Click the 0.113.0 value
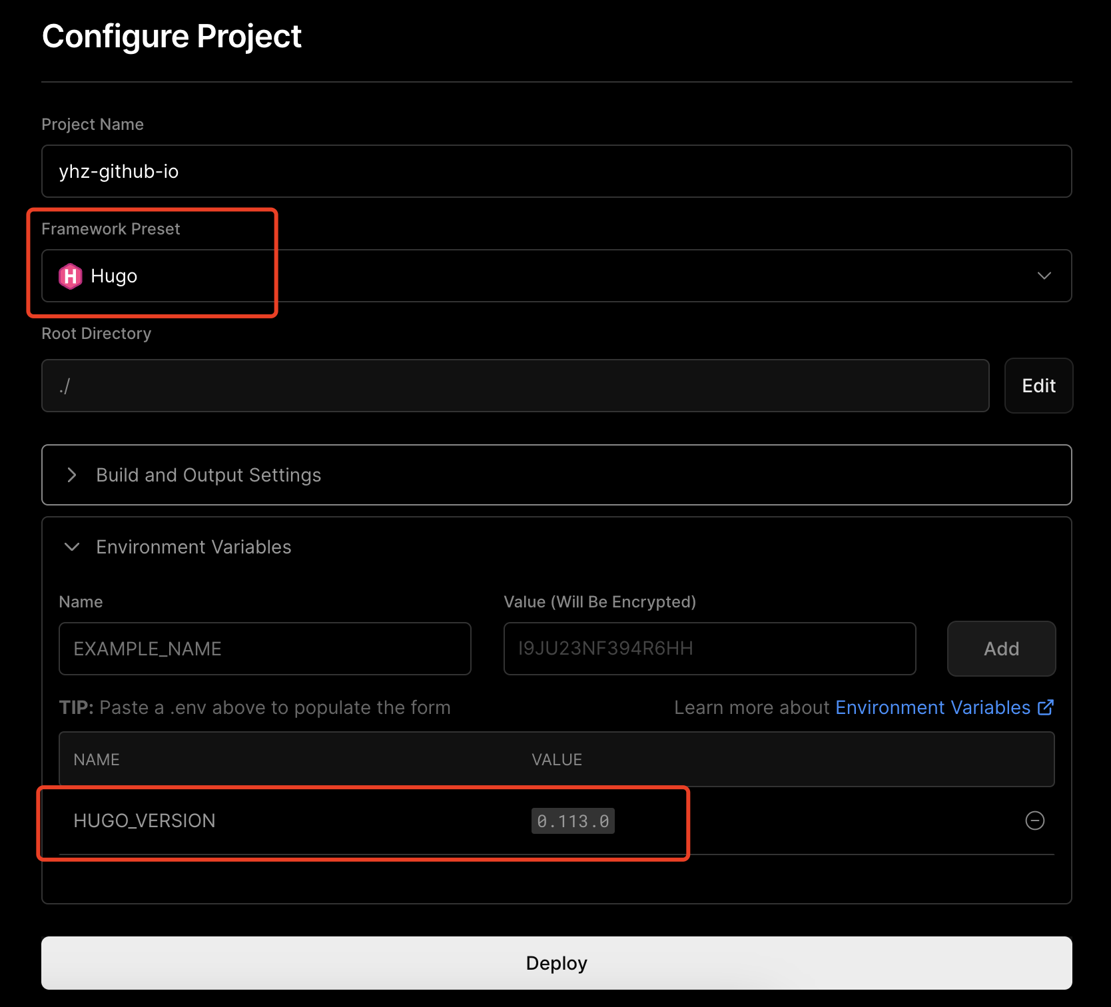The height and width of the screenshot is (1007, 1111). (x=573, y=821)
